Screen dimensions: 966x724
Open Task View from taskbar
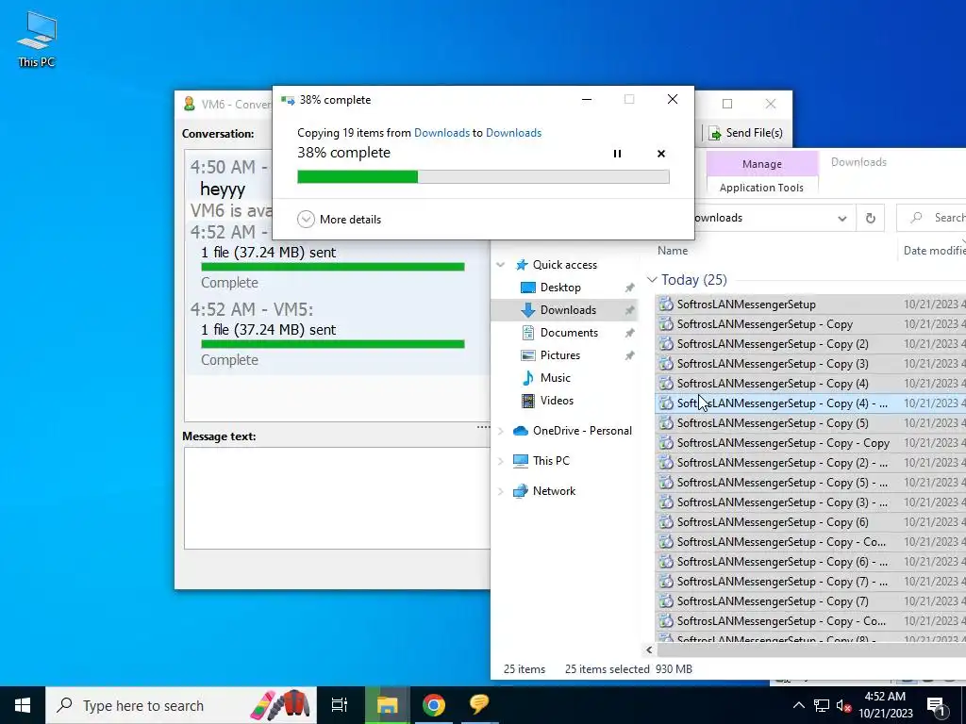340,705
